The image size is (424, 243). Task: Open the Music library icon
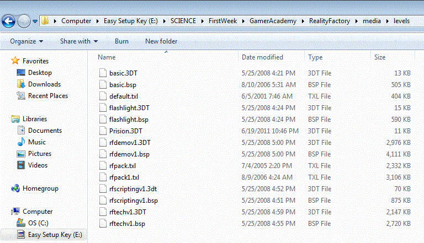[x=22, y=142]
